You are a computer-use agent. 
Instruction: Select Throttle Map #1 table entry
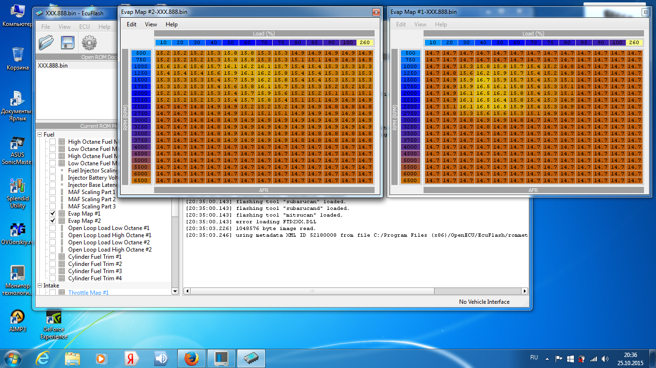88,292
